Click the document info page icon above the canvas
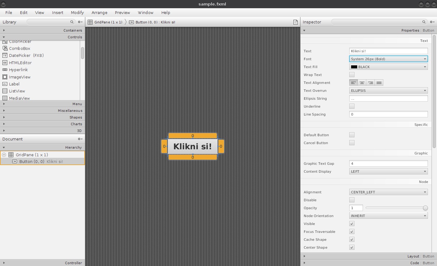Image resolution: width=437 pixels, height=266 pixels. pyautogui.click(x=295, y=22)
